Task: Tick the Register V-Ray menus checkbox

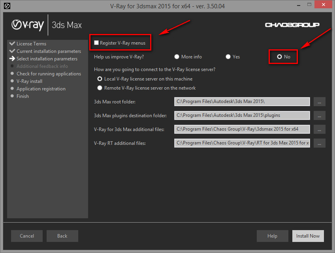Action: click(96, 43)
